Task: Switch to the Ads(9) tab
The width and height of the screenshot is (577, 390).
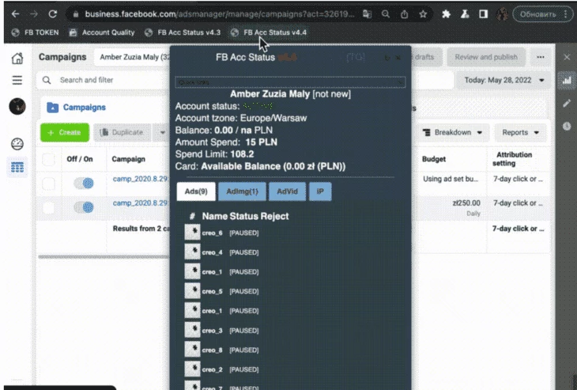Action: click(196, 191)
